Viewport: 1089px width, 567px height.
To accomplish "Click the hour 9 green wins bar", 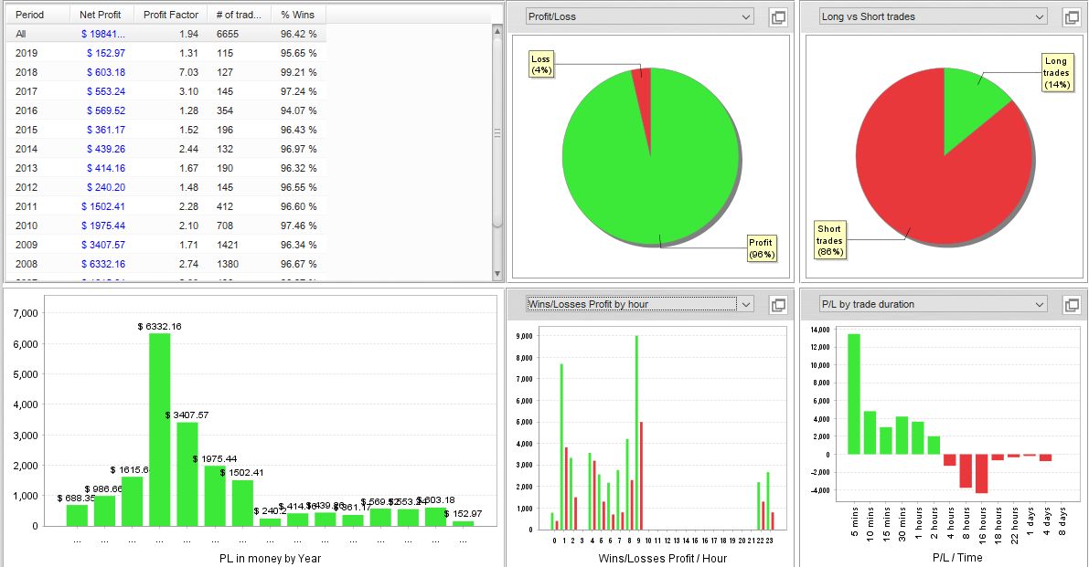I will (x=636, y=433).
